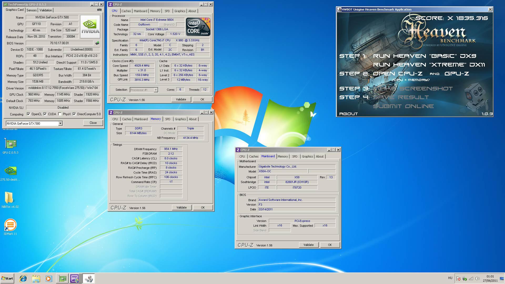Click the HU language indicator in the taskbar
Screen dimensions: 505x284
coord(450,278)
